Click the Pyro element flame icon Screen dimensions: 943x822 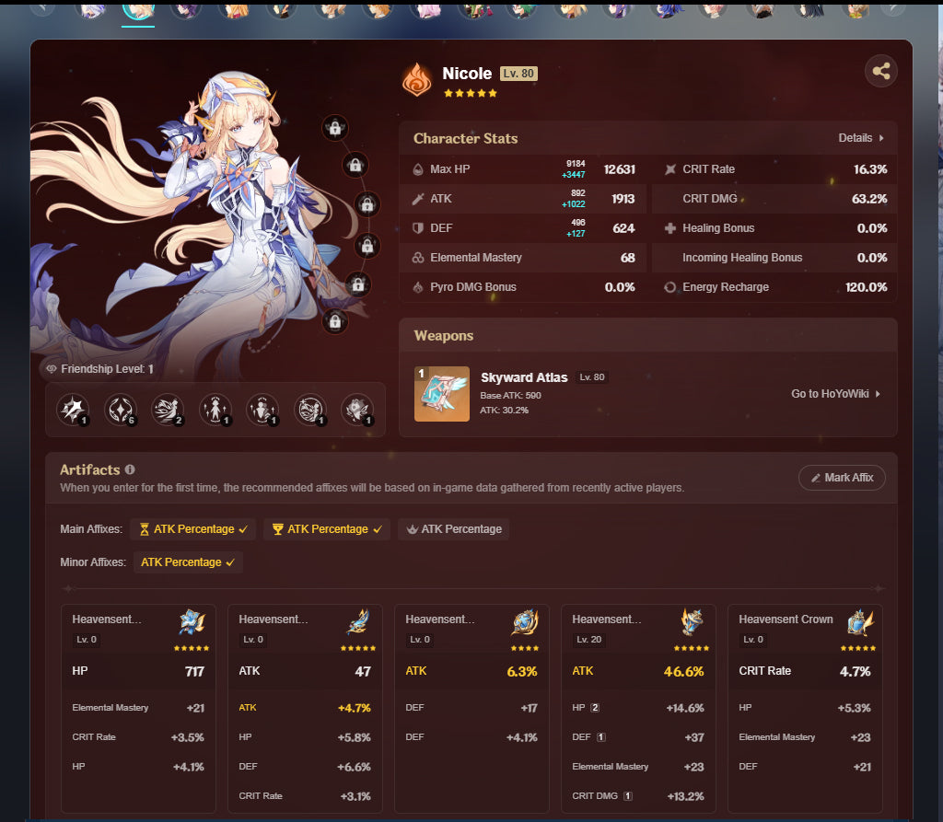click(x=417, y=80)
